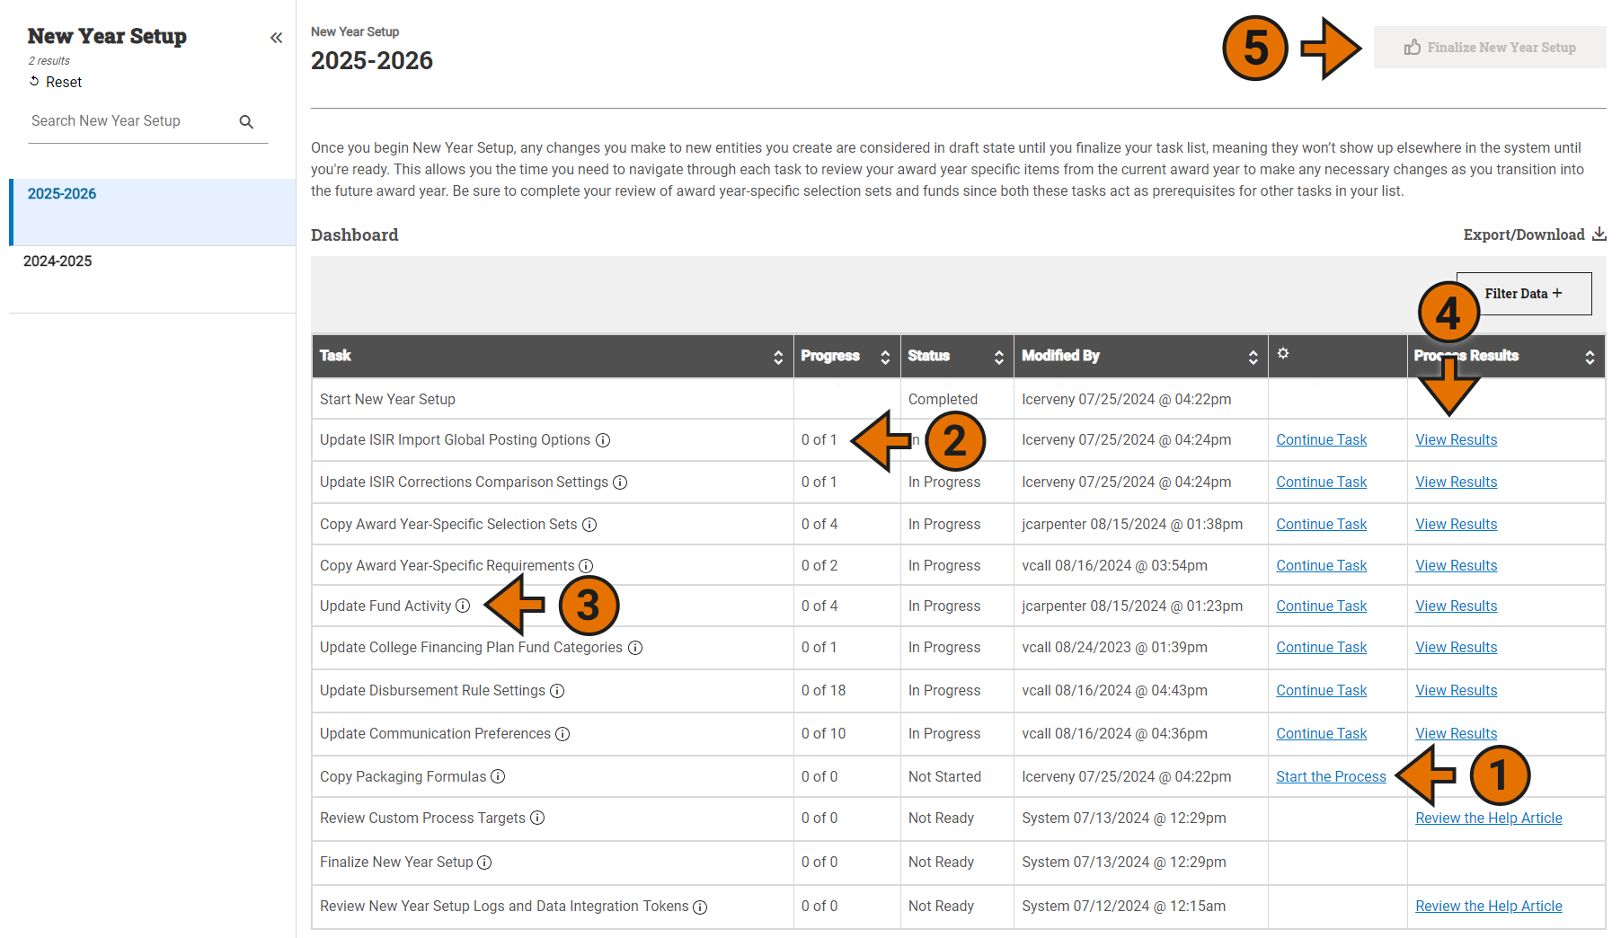
Task: Info icon for Copy Award Year-Specific Requirements
Action: pos(586,566)
